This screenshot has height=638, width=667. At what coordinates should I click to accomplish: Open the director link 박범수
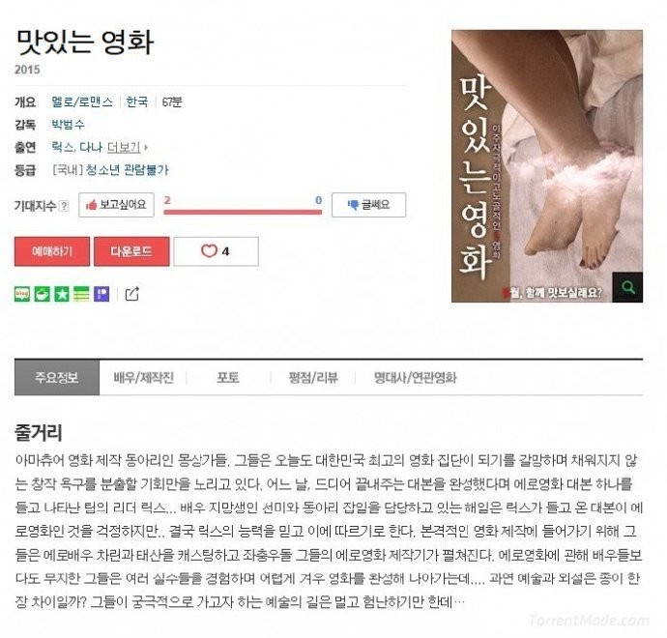click(x=68, y=125)
